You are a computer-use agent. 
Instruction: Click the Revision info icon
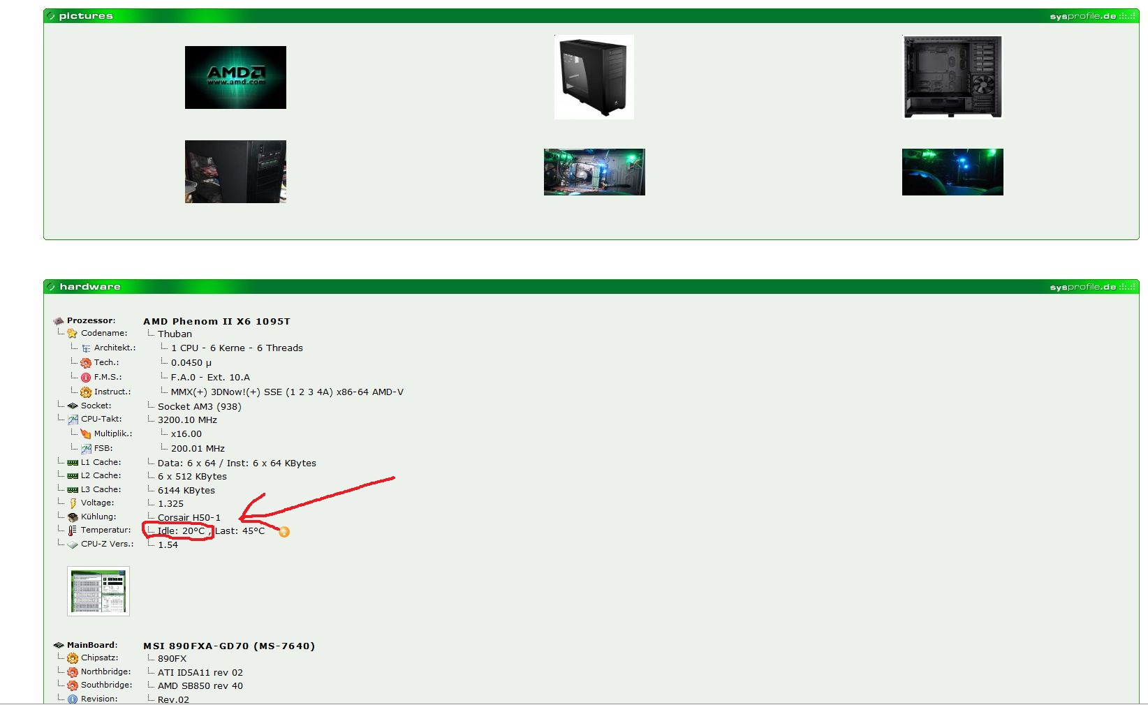[73, 699]
